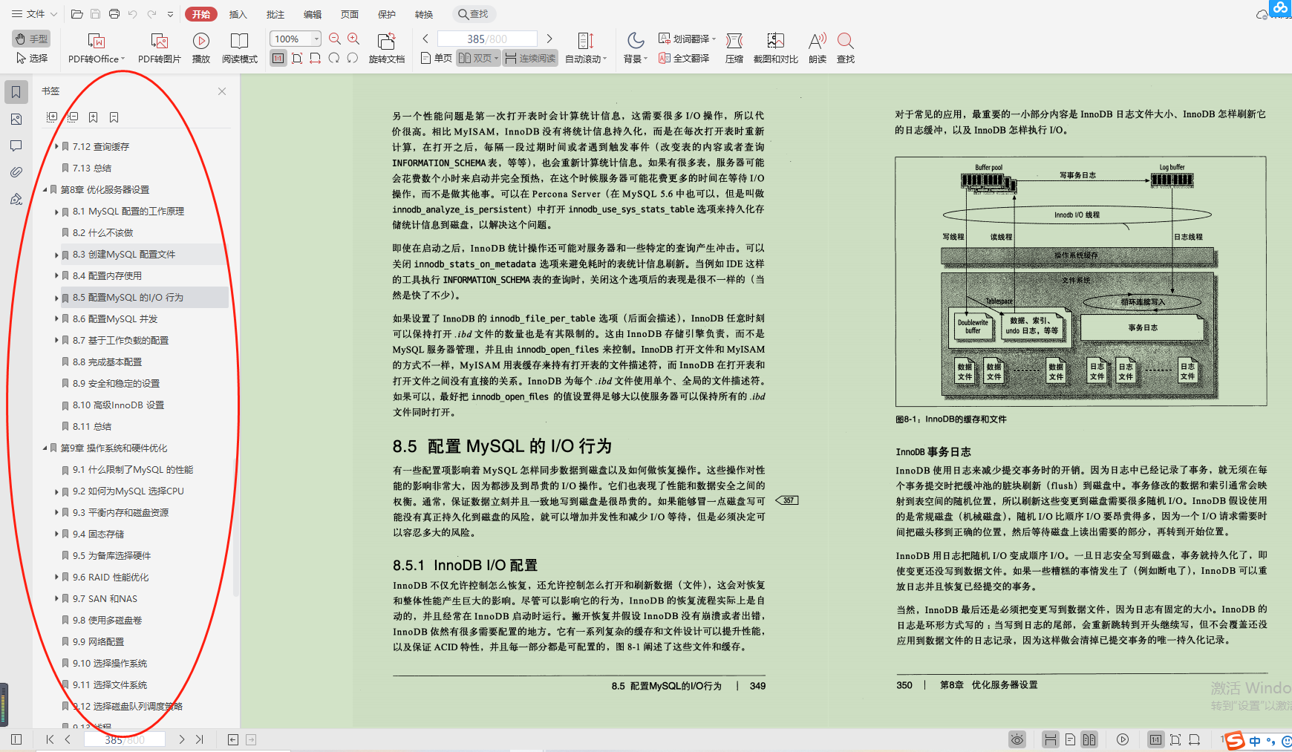Open a file with the folder icon
This screenshot has height=752, width=1292.
76,14
